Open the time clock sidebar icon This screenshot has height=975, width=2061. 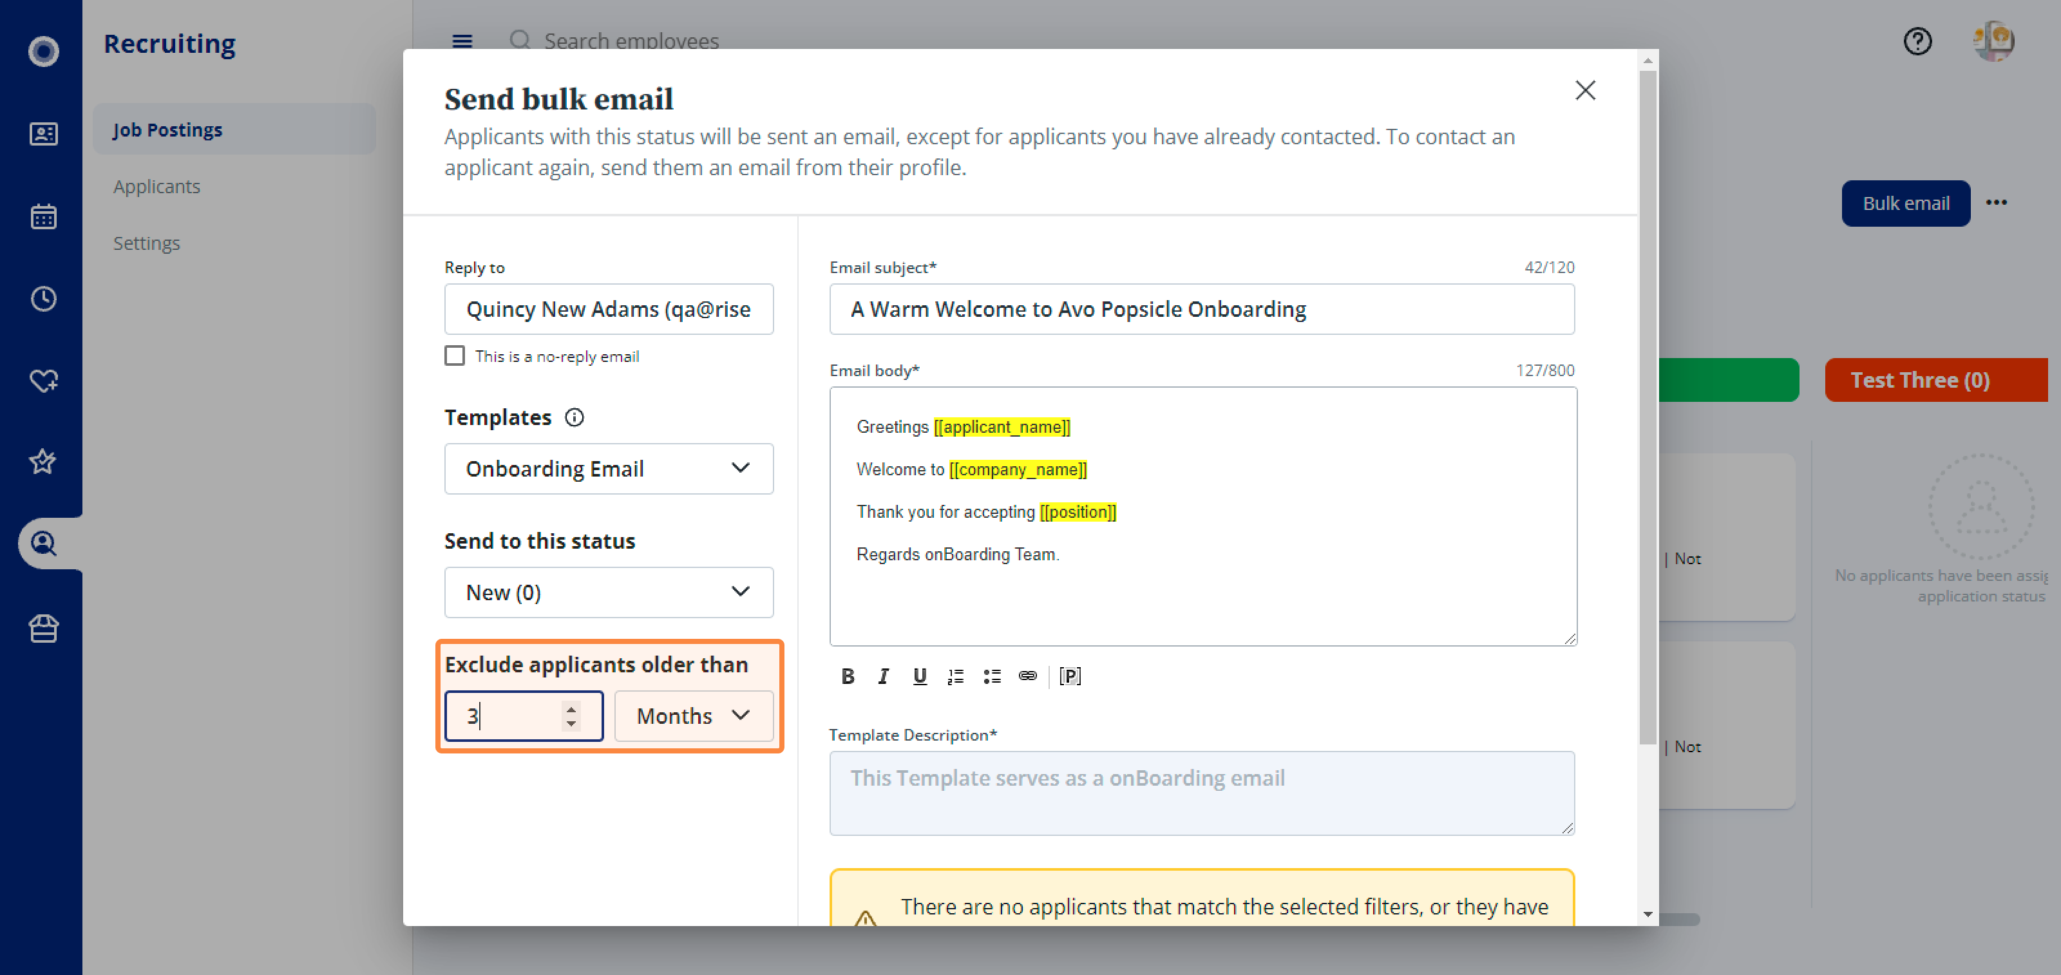click(x=43, y=298)
